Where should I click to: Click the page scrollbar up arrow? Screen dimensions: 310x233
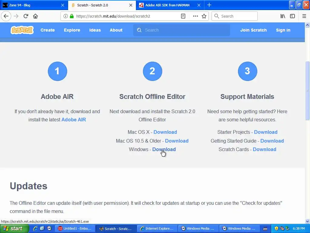307,25
